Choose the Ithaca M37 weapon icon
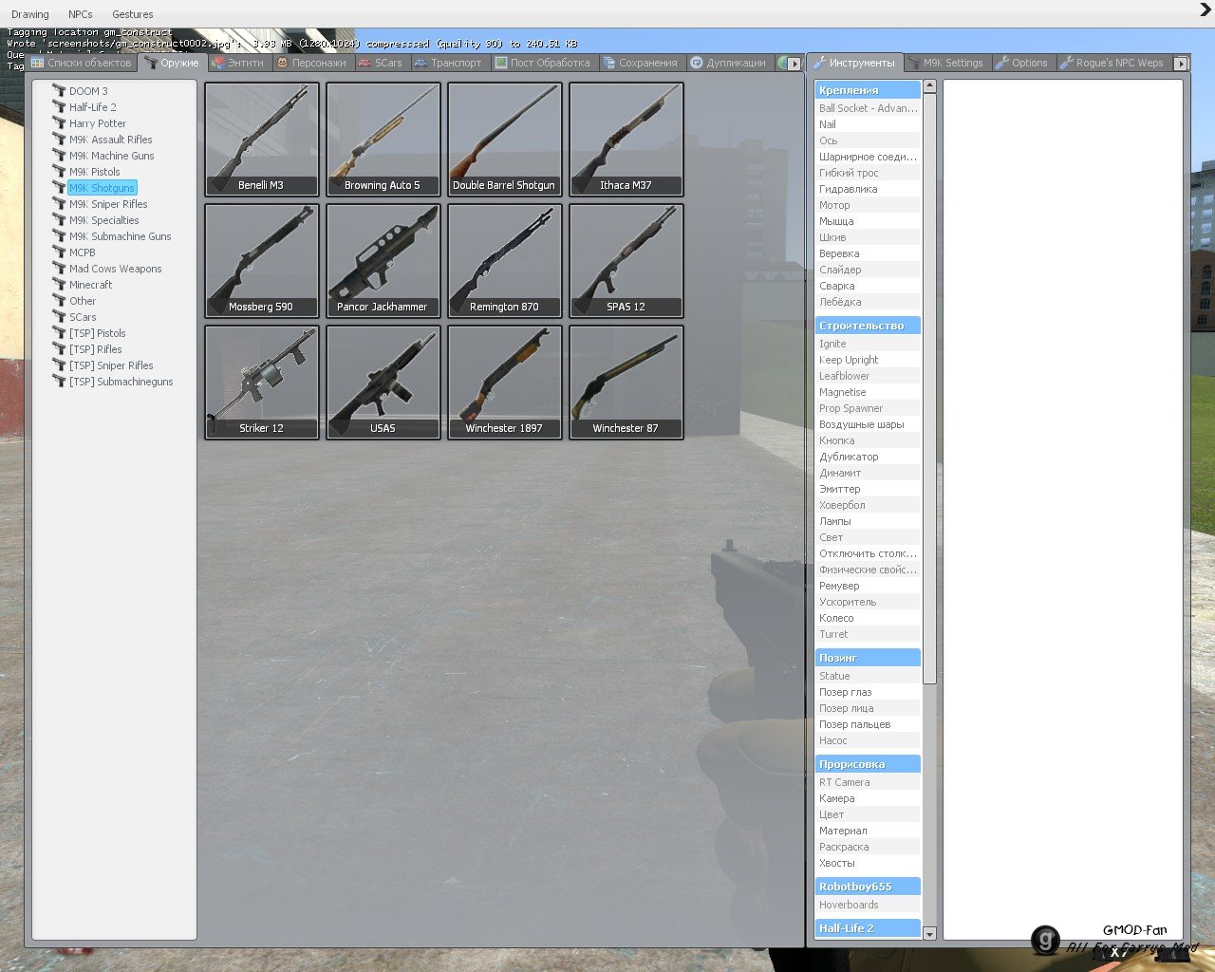This screenshot has width=1215, height=972. pos(626,139)
